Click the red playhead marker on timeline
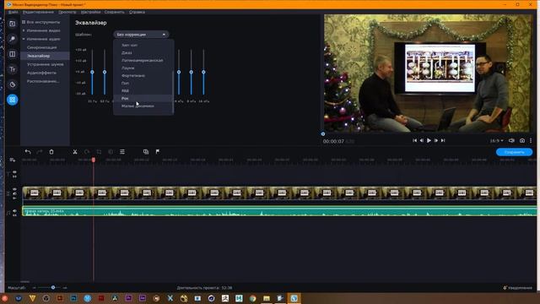This screenshot has width=540, height=304. [94, 160]
